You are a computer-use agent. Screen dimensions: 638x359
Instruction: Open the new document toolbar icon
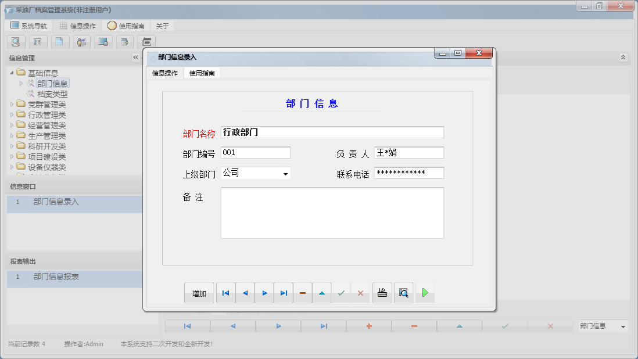pyautogui.click(x=60, y=42)
